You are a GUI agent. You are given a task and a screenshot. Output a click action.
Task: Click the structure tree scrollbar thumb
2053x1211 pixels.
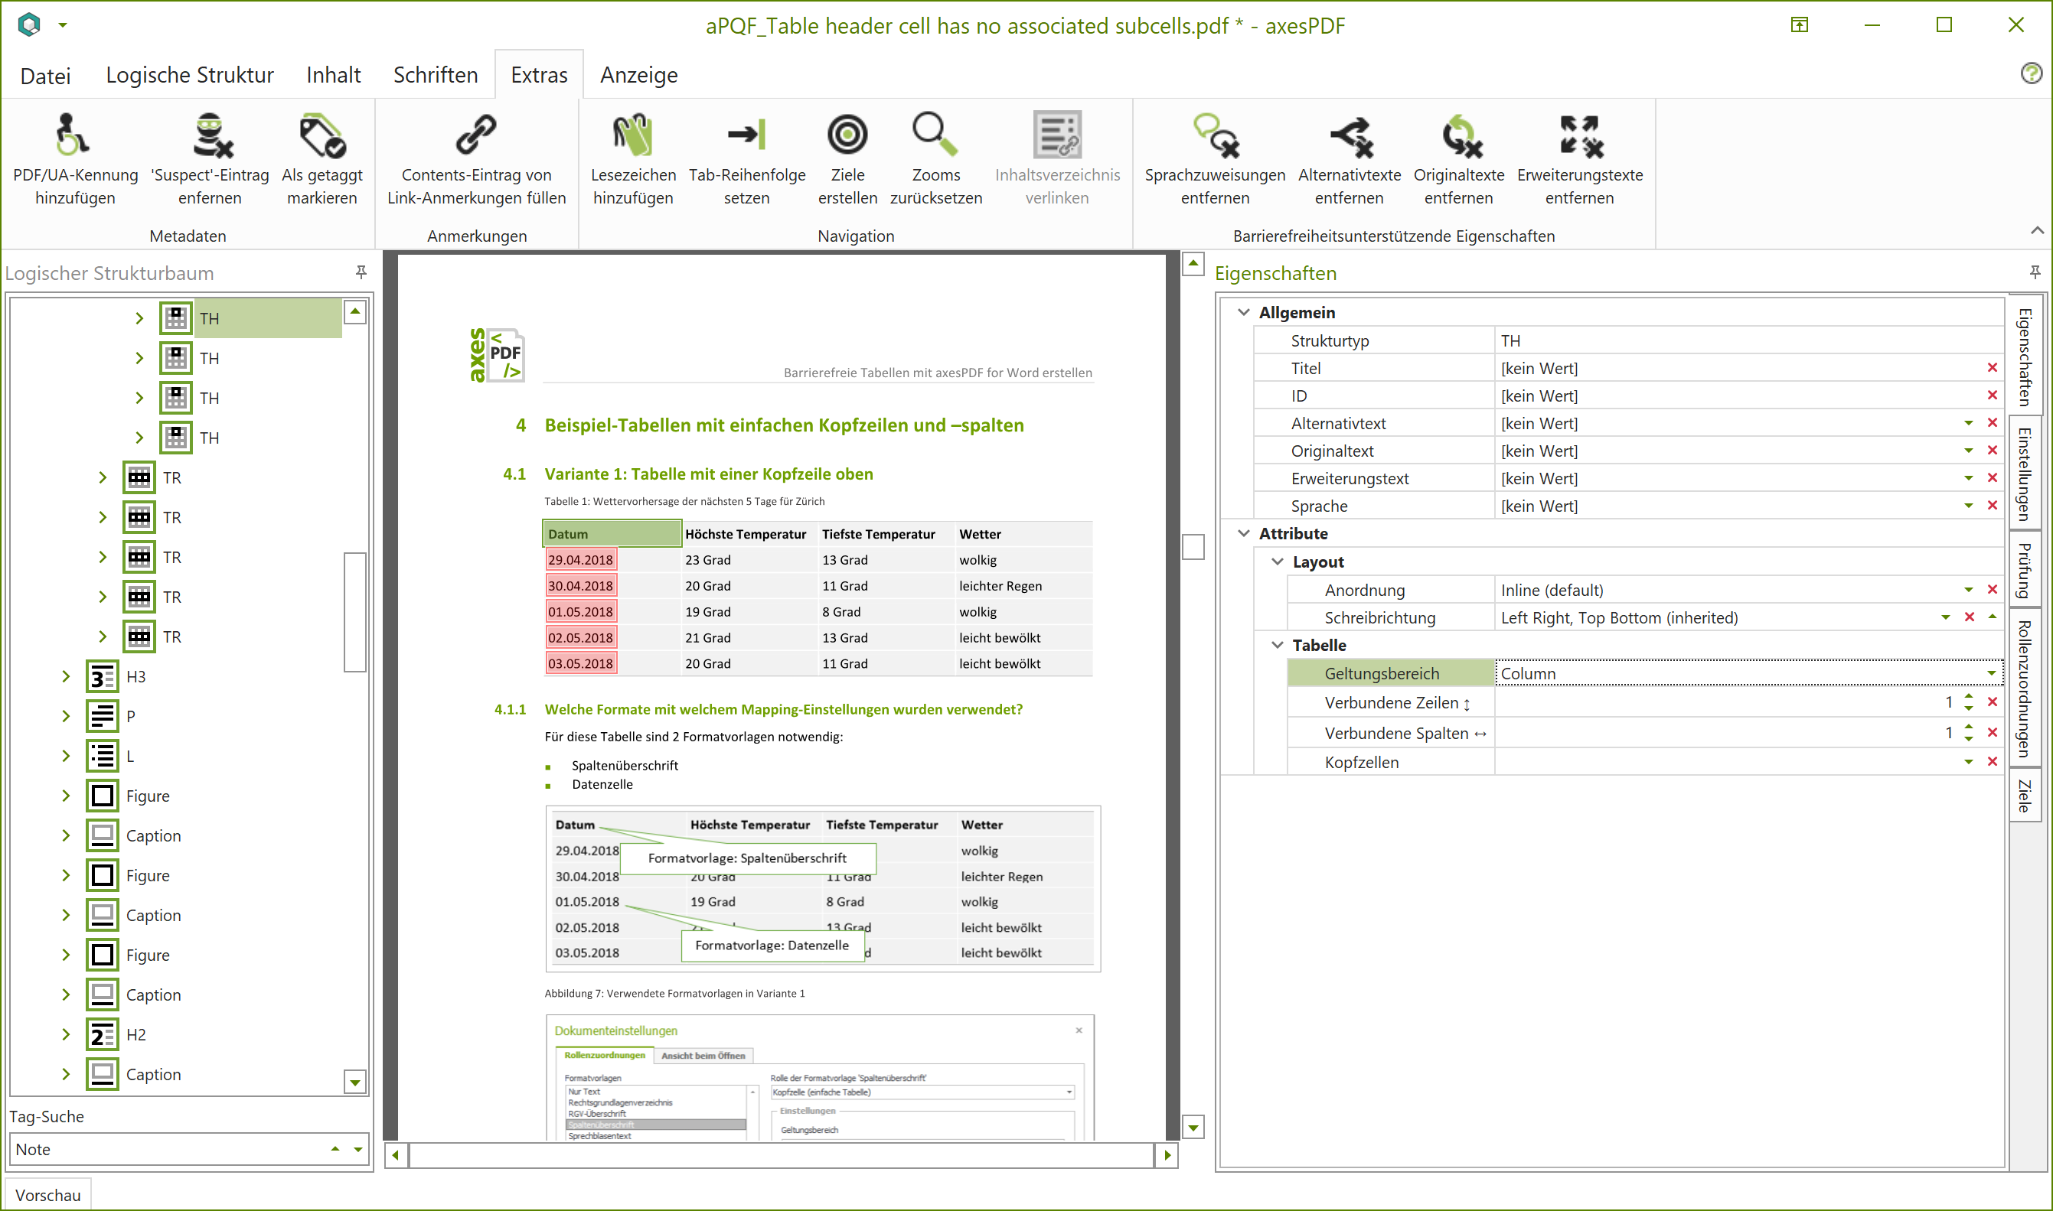354,612
